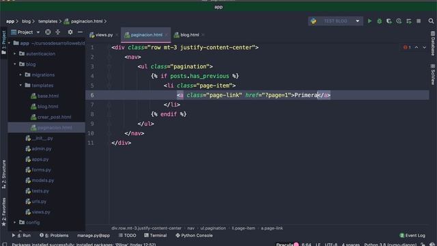Open the Favorites tool window
The height and width of the screenshot is (246, 437).
pyautogui.click(x=3, y=212)
